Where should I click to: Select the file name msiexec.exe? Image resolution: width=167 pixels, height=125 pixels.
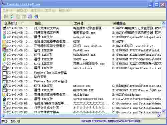pos(82,86)
